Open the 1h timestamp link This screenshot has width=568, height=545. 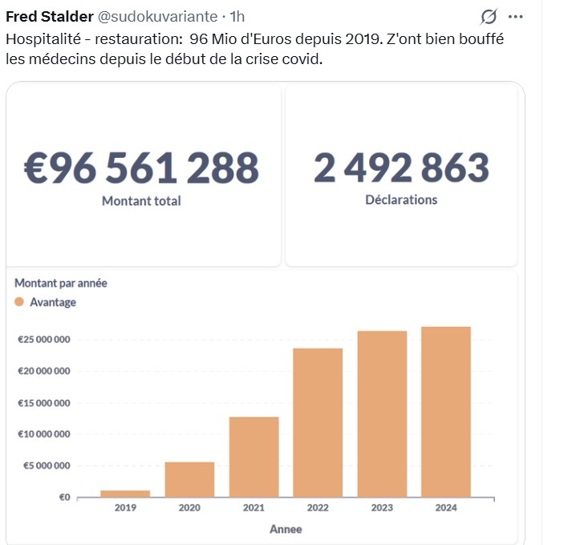[237, 17]
